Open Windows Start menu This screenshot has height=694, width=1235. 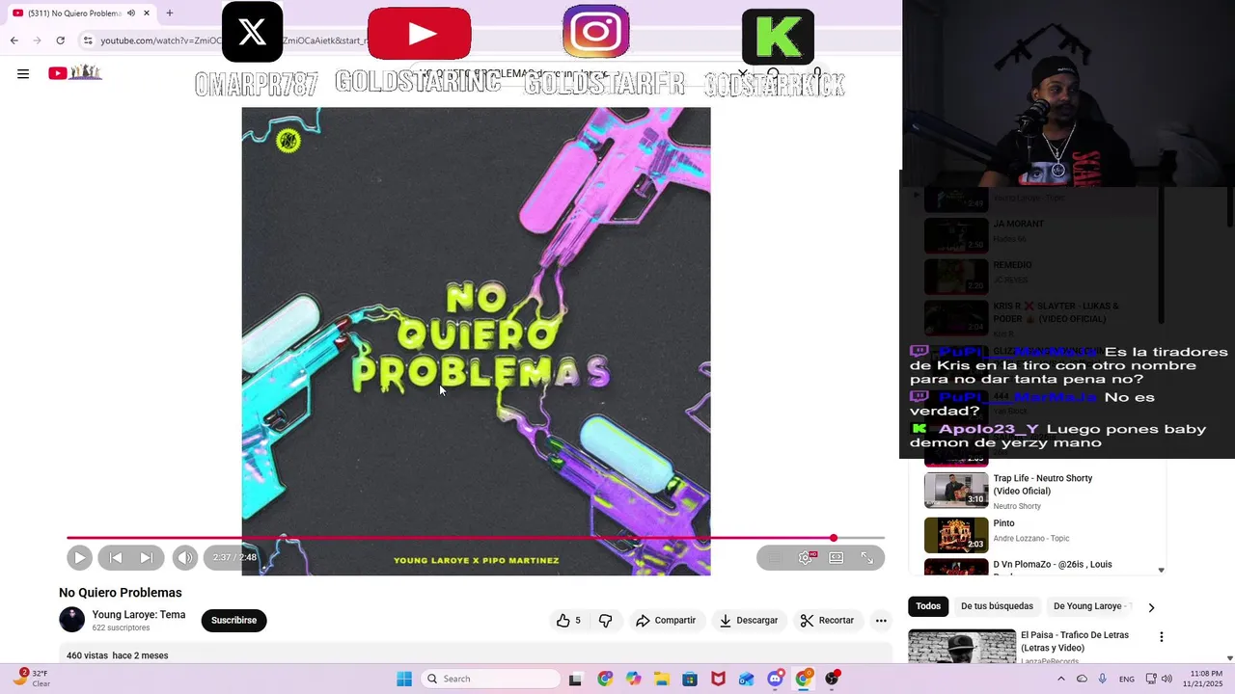click(404, 679)
